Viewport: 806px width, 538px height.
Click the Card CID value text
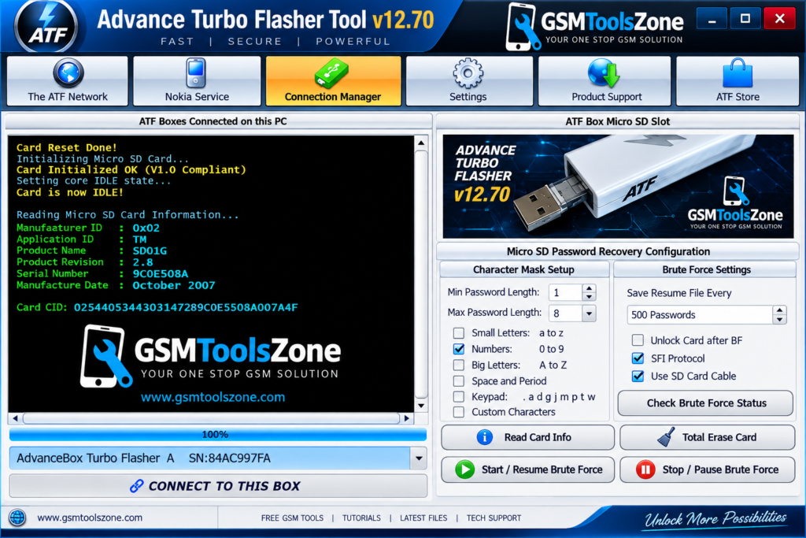tap(186, 307)
